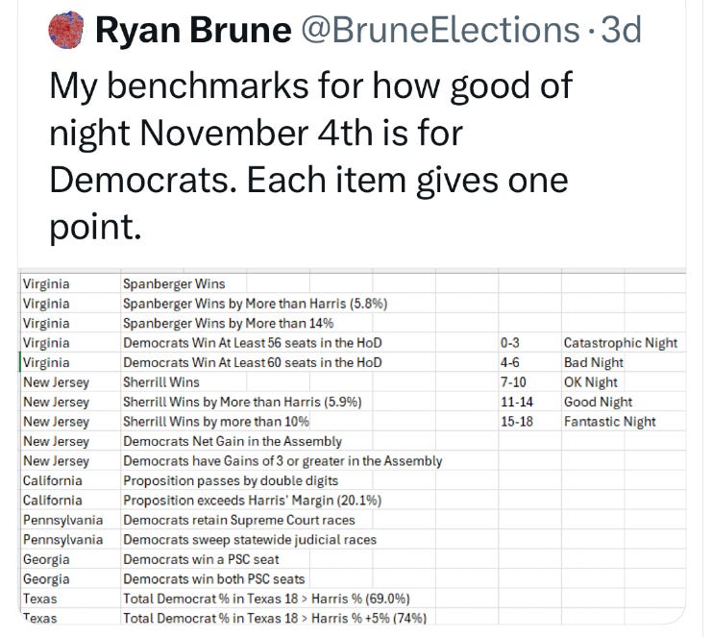Screen dimensions: 712x637
Task: Click the 'Fantastic Night' cell
Action: (609, 422)
